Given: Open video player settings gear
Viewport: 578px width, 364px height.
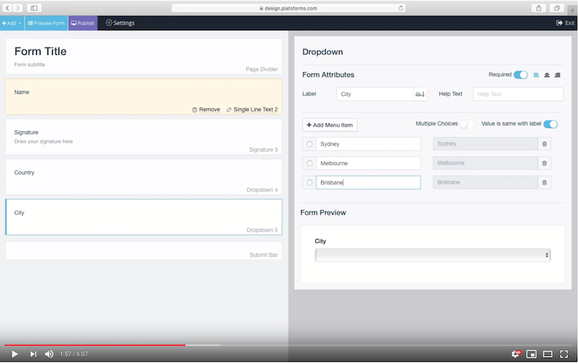Looking at the screenshot, I should pyautogui.click(x=515, y=354).
